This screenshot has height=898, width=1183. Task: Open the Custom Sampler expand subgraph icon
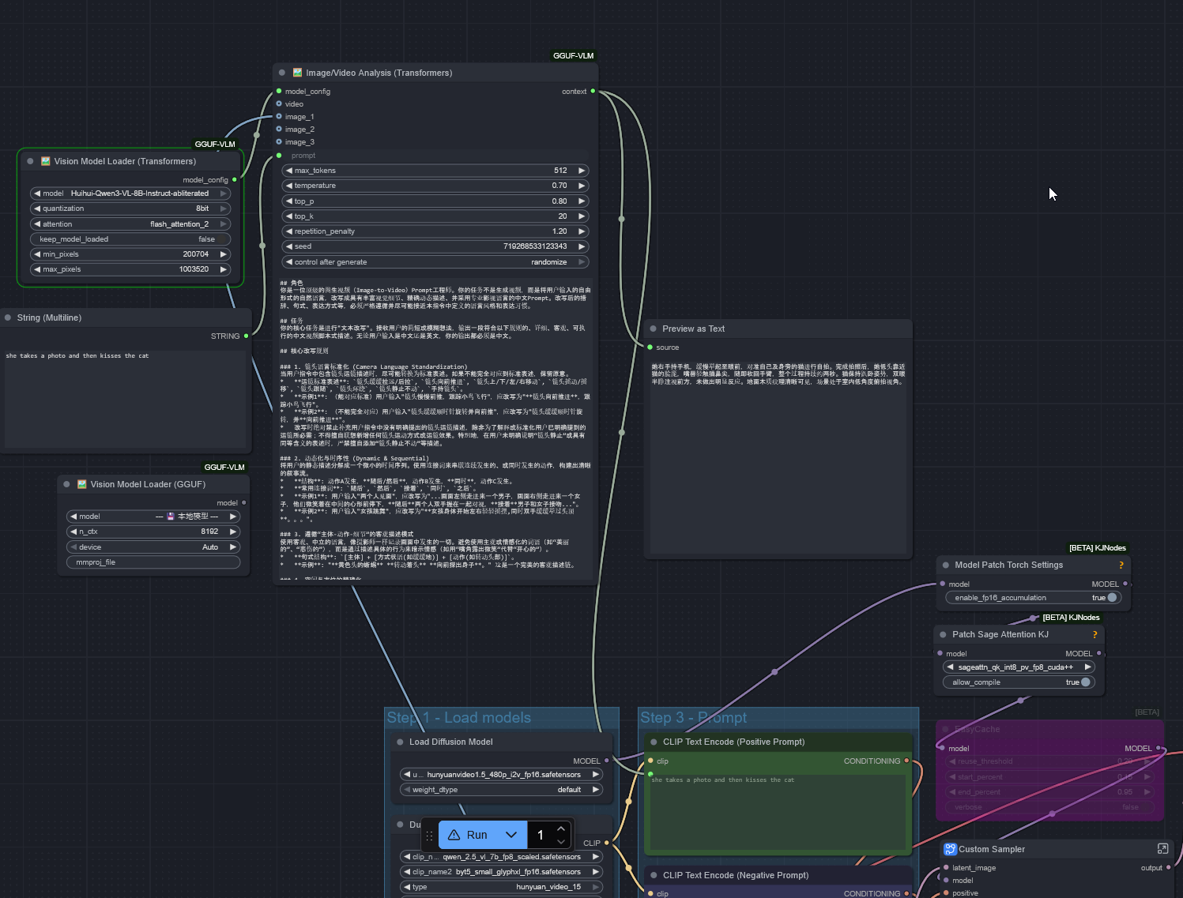1162,848
